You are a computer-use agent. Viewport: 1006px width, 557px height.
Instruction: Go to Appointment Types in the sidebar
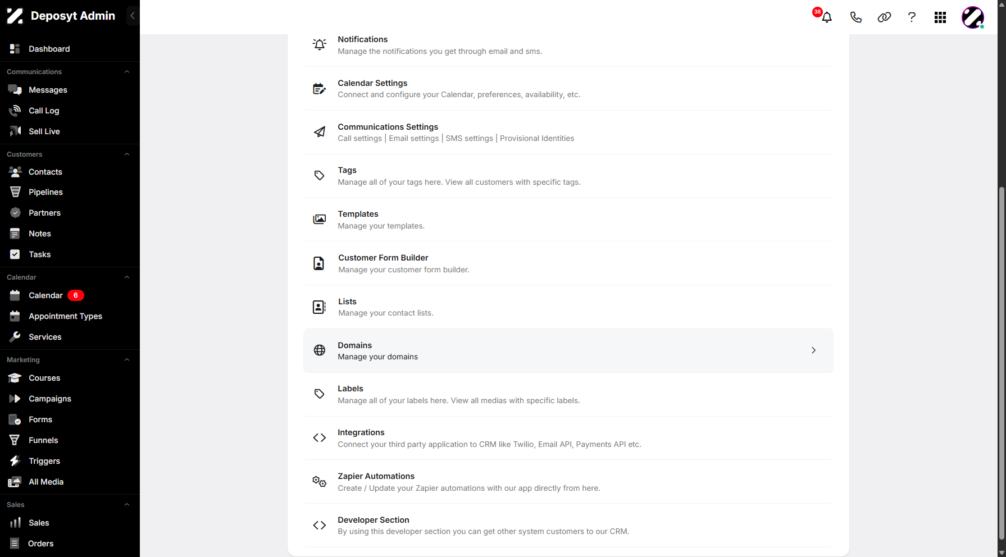(x=65, y=316)
